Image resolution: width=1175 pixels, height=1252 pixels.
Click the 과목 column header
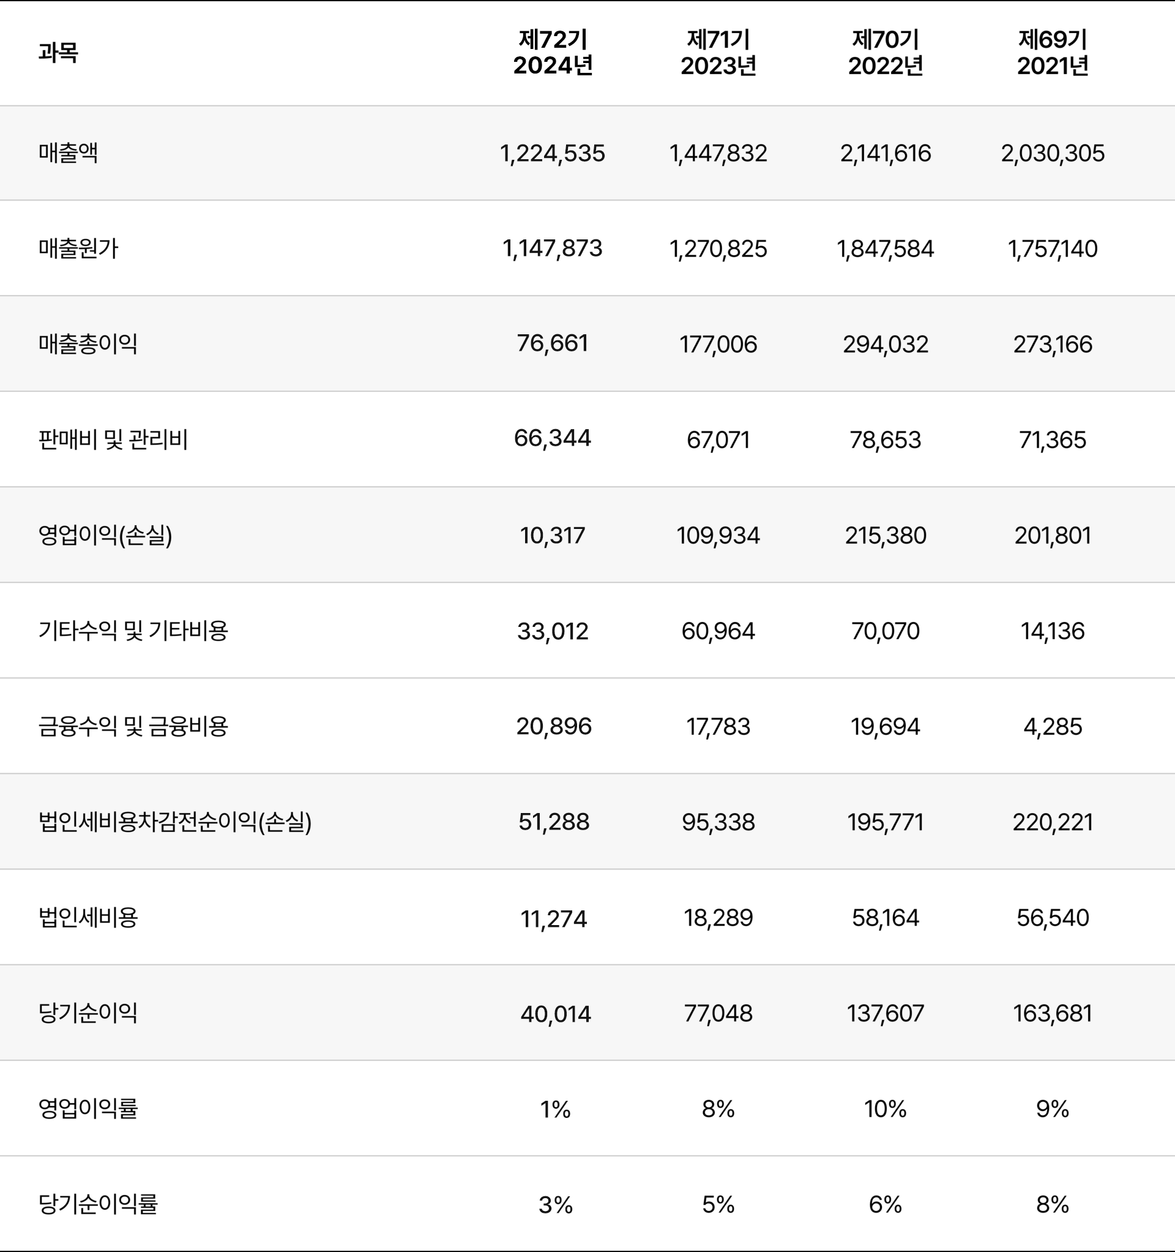(x=58, y=52)
